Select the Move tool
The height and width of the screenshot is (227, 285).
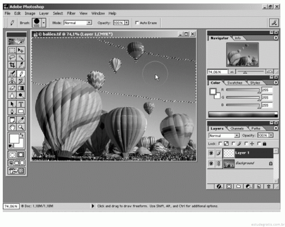[x=21, y=50]
